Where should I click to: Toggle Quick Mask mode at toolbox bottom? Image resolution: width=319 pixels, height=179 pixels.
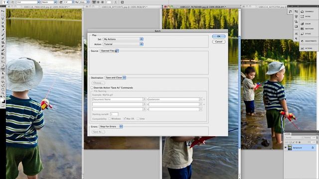coord(3,105)
